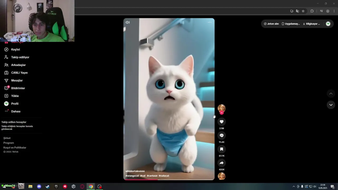The image size is (338, 190).
Task: Open the #orangecat hashtag
Action: 132,176
